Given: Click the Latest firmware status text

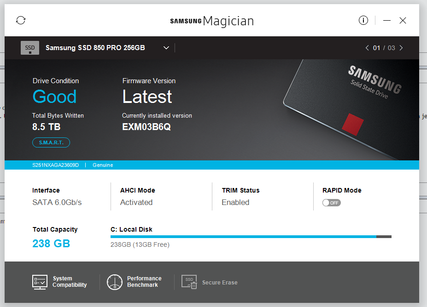Looking at the screenshot, I should (147, 97).
